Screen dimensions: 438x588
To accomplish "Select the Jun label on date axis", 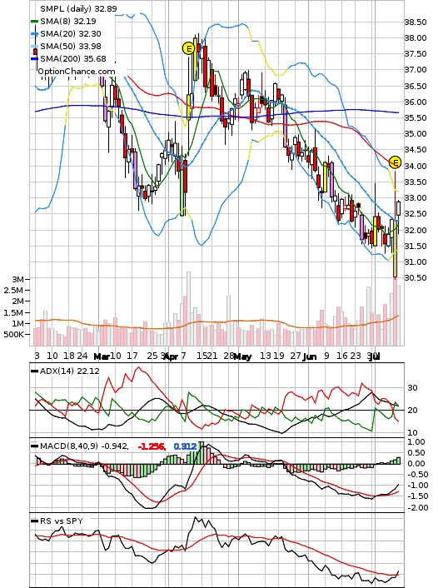I will 310,356.
